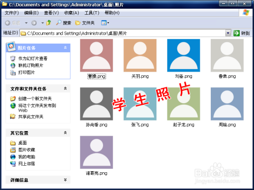254x190 pixels.
Task: Click the slideshow icon beside 作为幻灯片查看
Action: (x=13, y=58)
